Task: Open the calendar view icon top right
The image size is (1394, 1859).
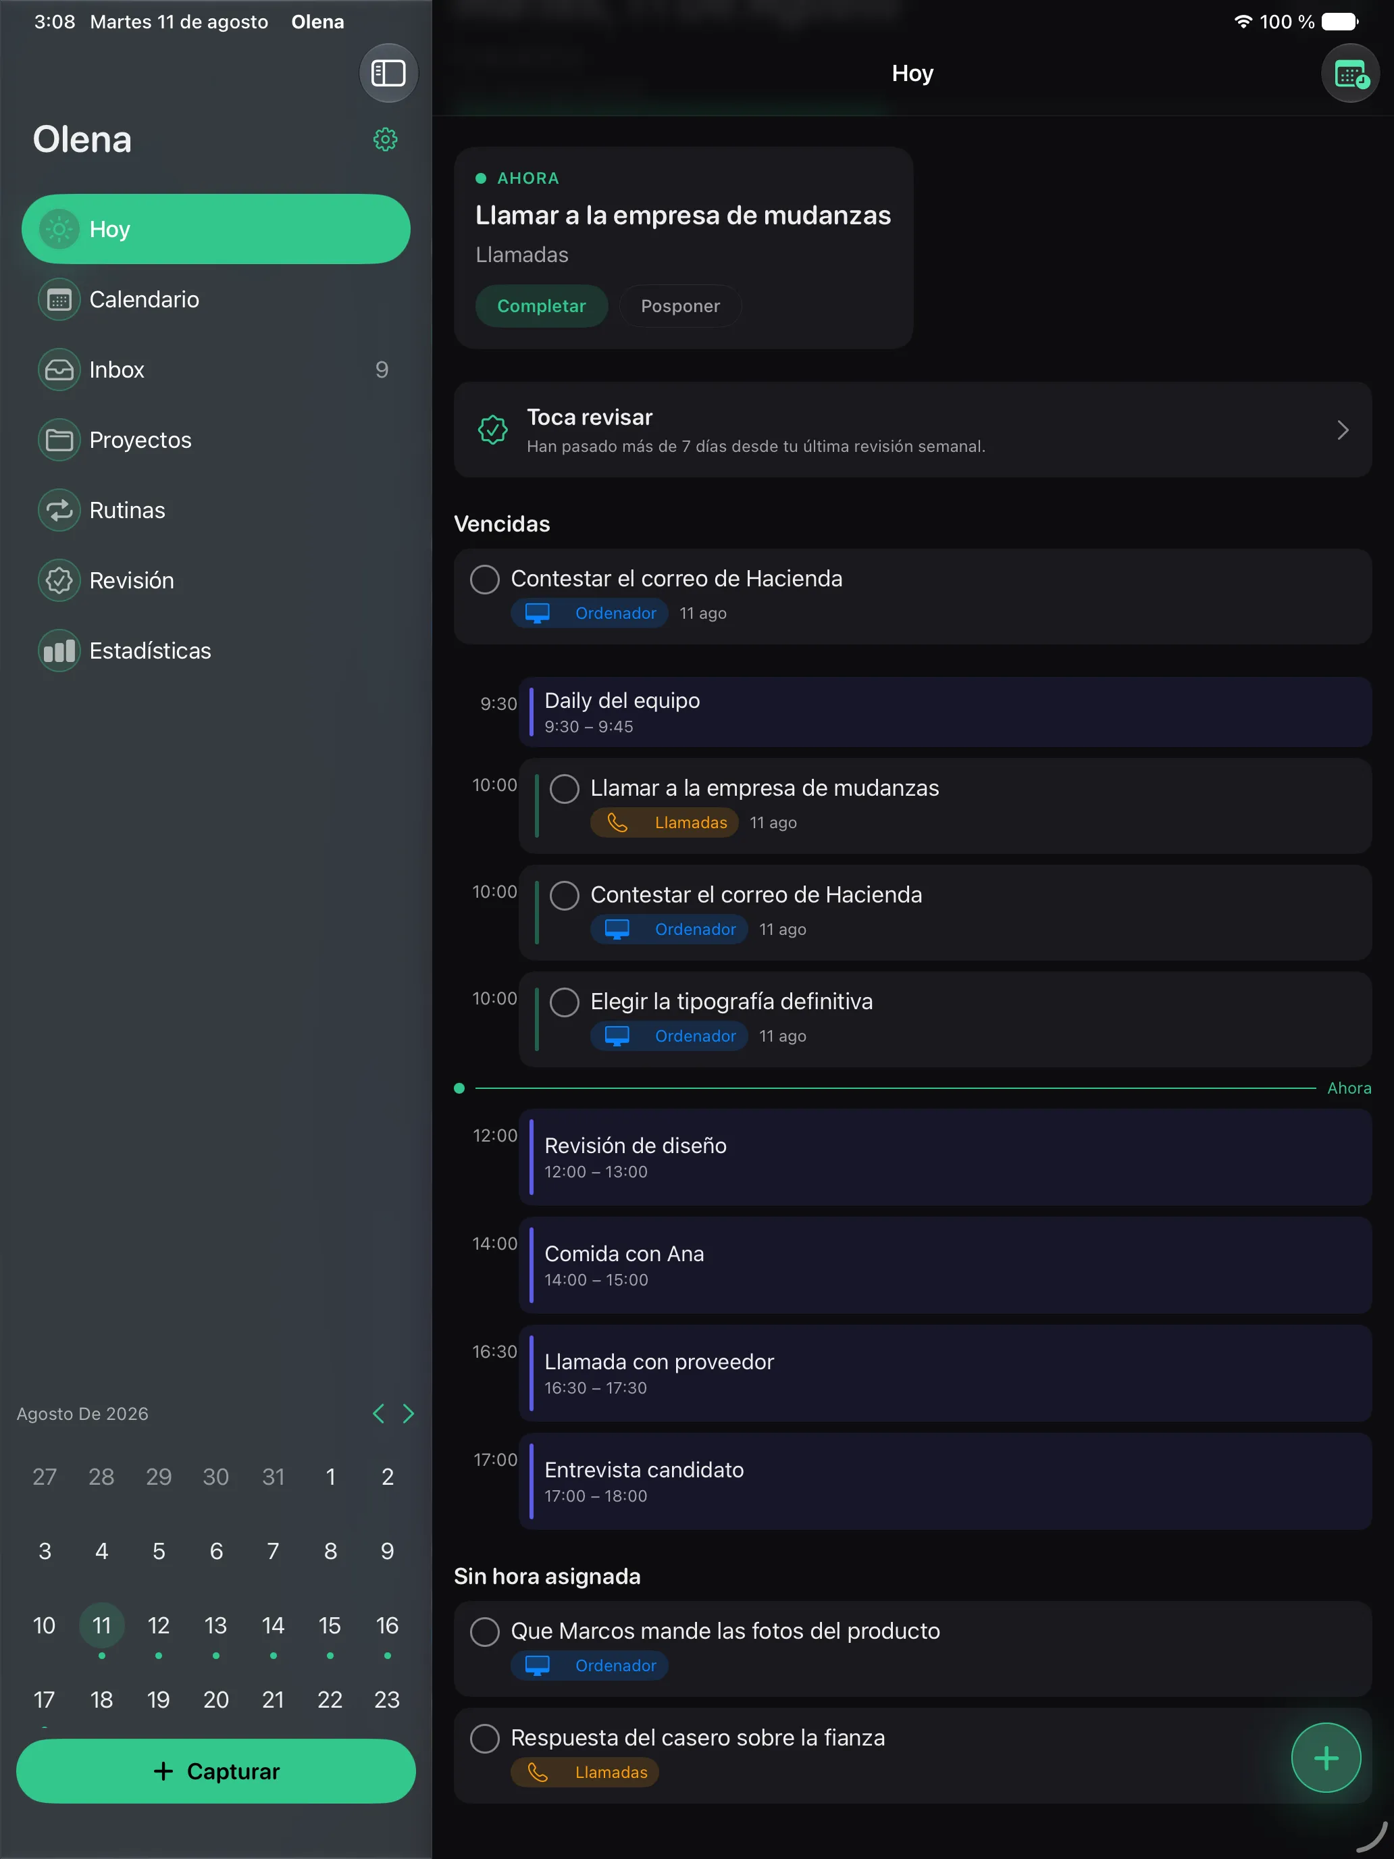Action: coord(1349,74)
